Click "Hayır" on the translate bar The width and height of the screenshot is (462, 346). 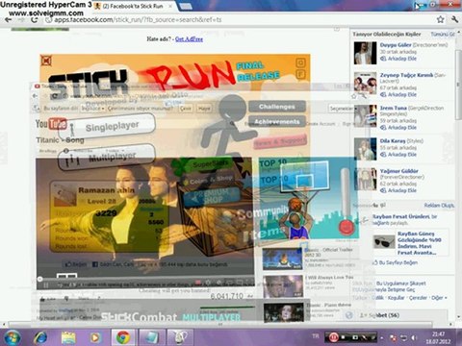pyautogui.click(x=204, y=109)
